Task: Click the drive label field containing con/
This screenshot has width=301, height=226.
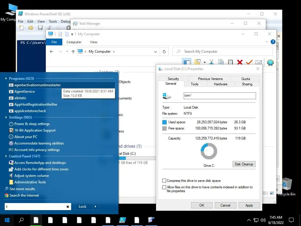Action: pos(220,96)
